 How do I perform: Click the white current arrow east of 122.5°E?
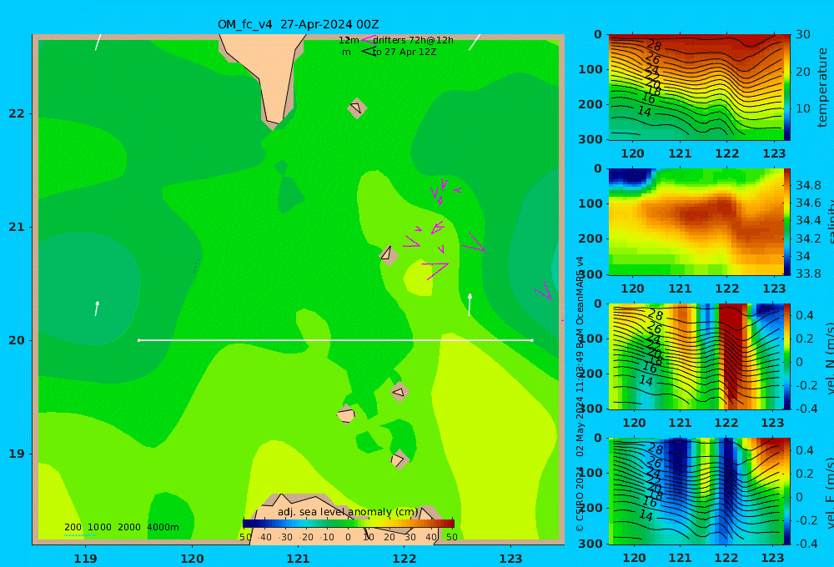(x=470, y=304)
